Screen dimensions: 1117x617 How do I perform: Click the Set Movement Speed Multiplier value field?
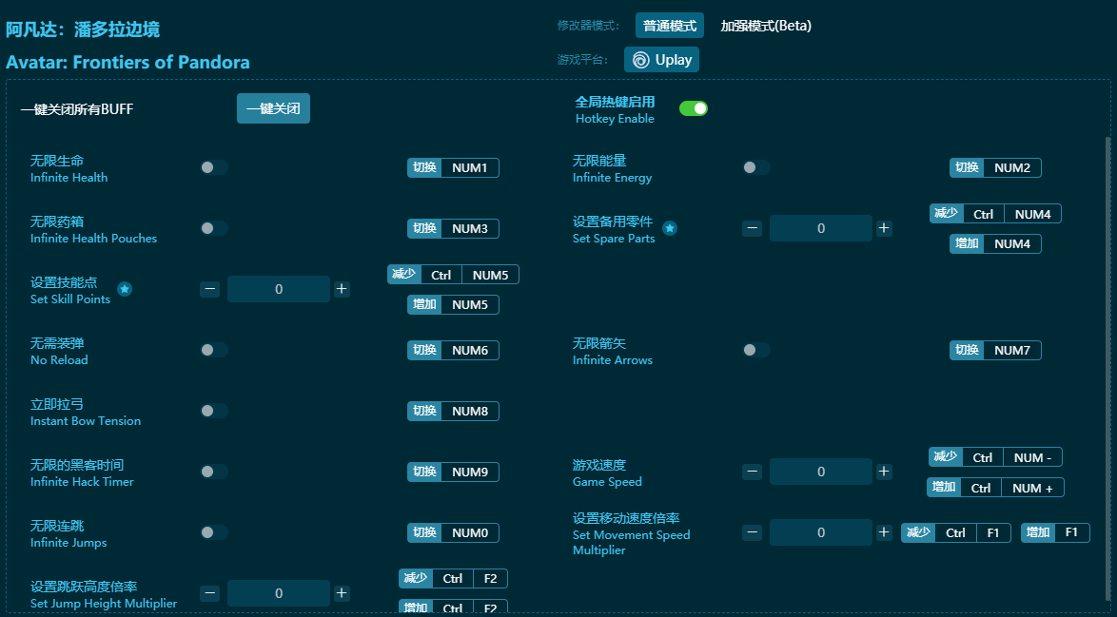tap(821, 532)
